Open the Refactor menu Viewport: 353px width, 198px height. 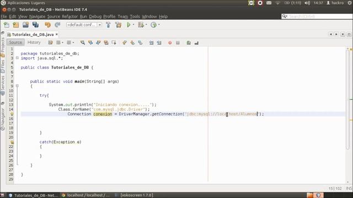pos(70,16)
